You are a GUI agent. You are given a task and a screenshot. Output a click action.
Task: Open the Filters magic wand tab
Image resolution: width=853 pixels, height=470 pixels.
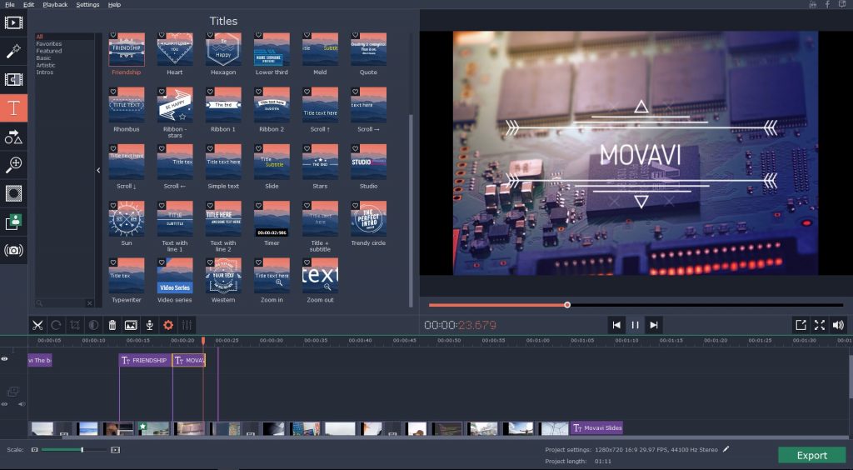[x=13, y=51]
